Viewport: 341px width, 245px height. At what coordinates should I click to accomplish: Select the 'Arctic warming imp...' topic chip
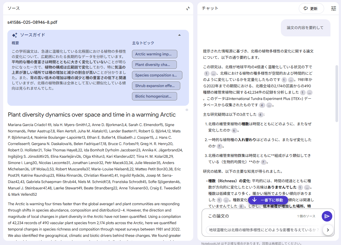[x=154, y=54]
